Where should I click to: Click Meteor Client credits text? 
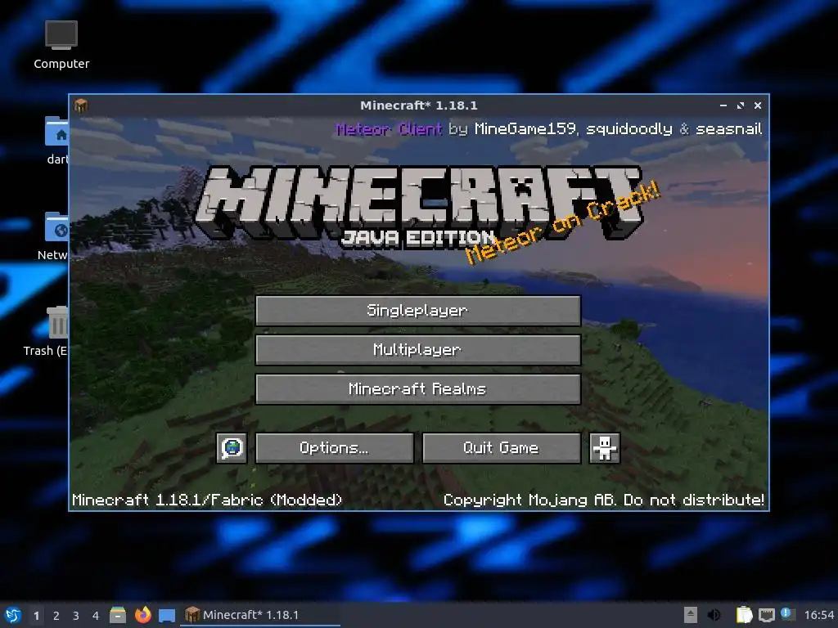[549, 129]
